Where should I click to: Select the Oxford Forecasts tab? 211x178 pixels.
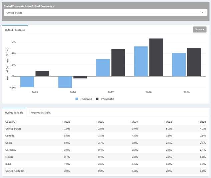15,30
